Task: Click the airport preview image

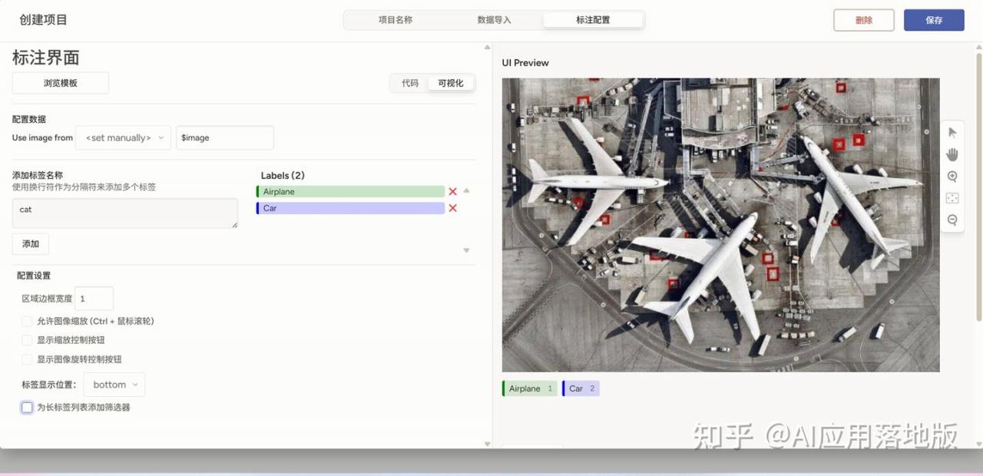Action: click(720, 225)
